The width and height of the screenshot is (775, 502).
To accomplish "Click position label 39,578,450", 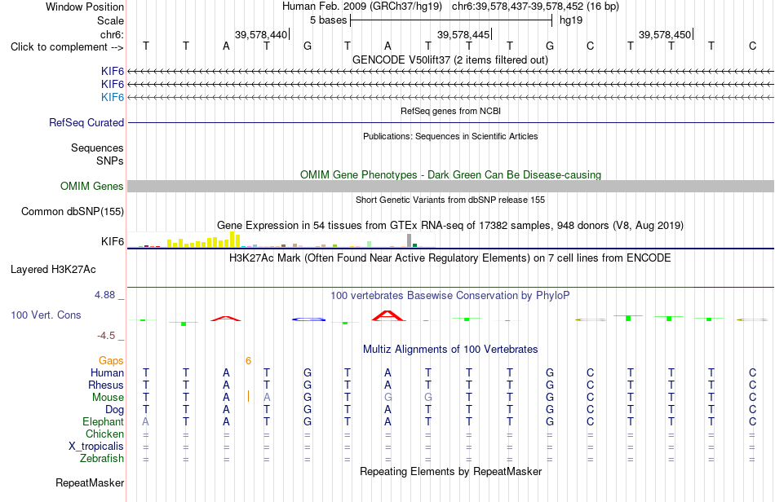I will pos(665,34).
